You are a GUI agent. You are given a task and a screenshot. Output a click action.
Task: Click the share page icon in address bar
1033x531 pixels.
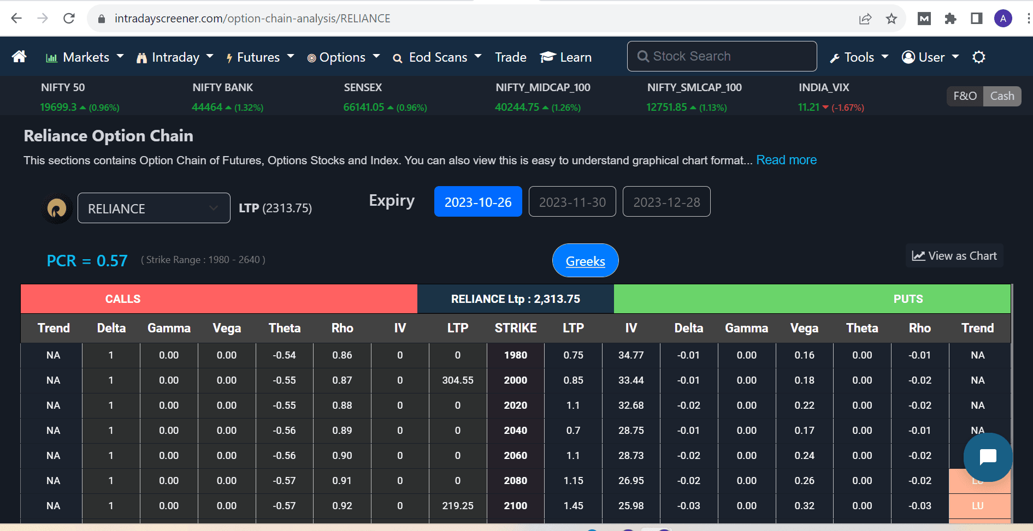point(865,19)
